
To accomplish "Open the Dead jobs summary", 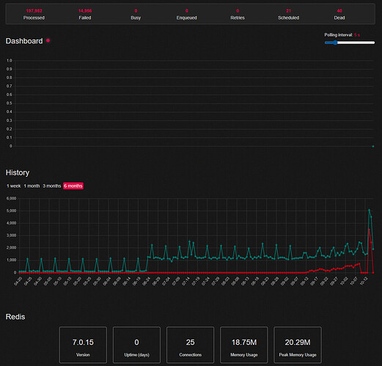I will 339,14.
